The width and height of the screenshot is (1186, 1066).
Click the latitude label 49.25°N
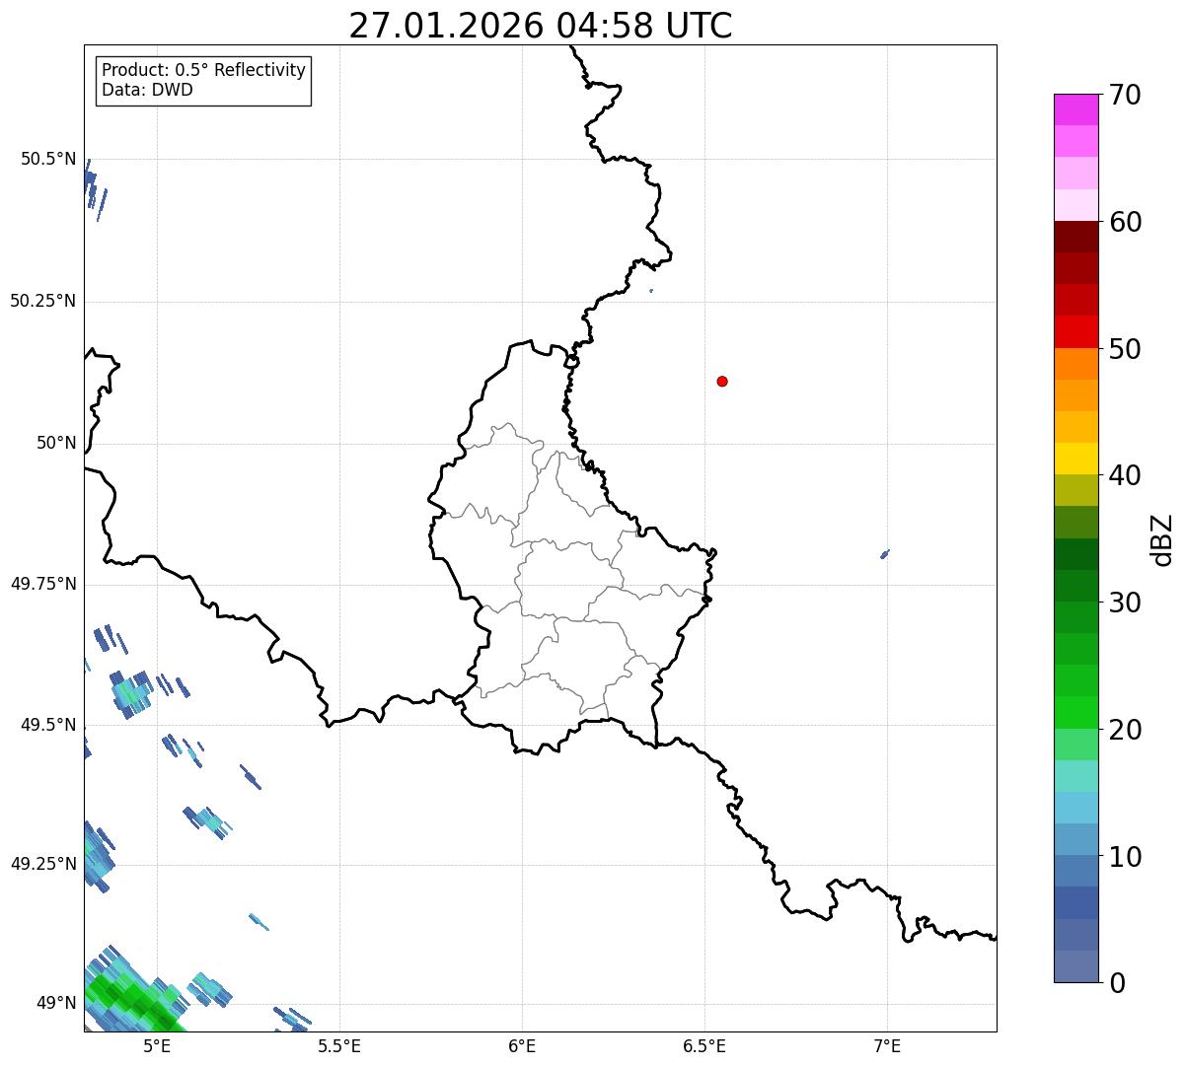pyautogui.click(x=42, y=864)
